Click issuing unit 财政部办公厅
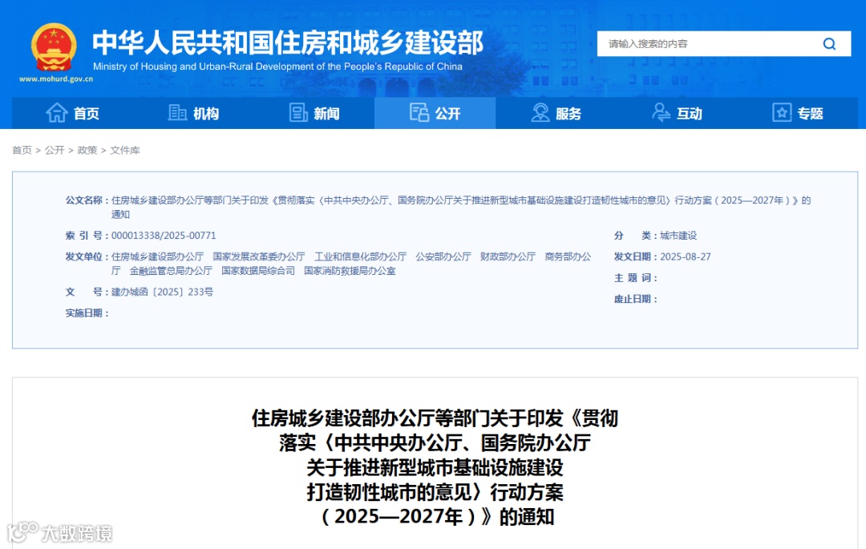The image size is (866, 549). 508,256
